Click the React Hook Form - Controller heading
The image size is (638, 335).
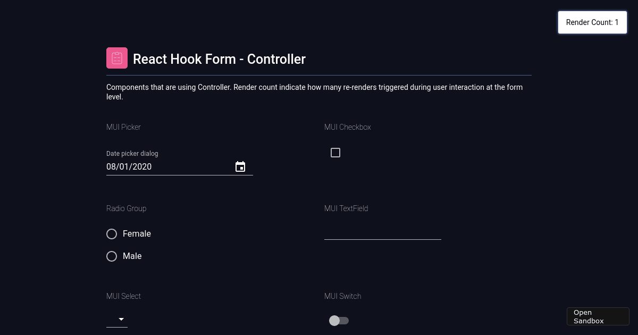(219, 59)
